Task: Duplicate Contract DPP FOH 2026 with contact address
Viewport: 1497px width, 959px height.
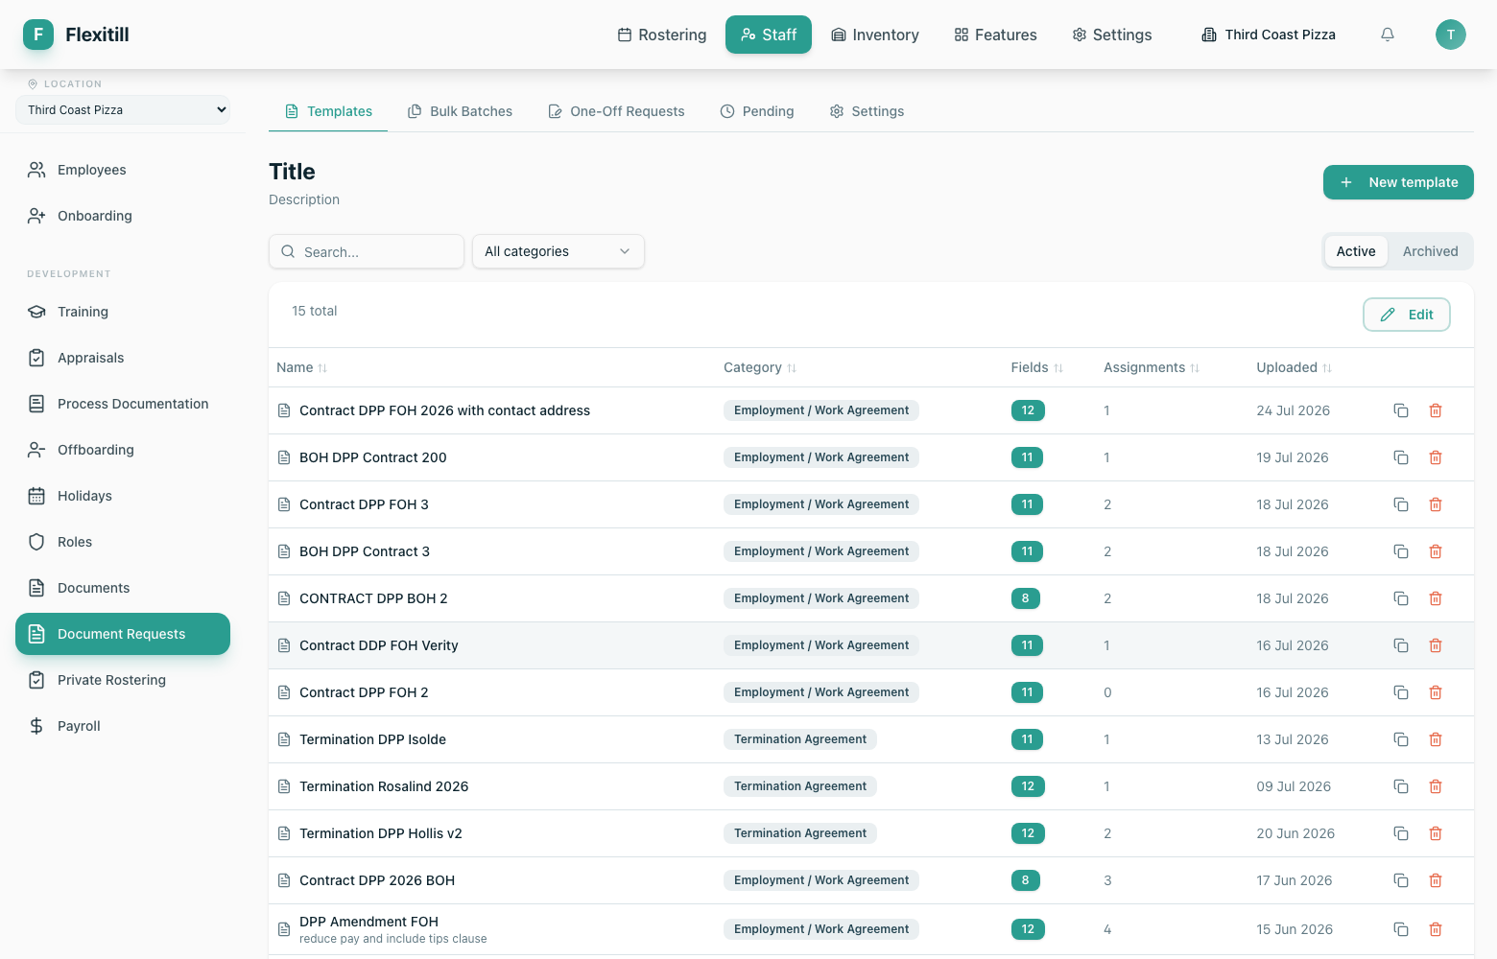Action: (1401, 410)
